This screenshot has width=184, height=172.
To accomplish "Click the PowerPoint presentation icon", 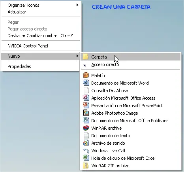I will 86,106.
